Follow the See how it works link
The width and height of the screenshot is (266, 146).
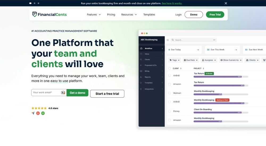(x=172, y=3)
